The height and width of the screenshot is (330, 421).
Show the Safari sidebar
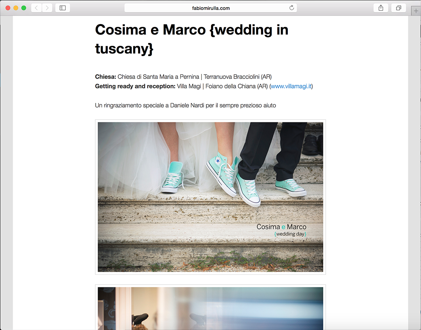pos(62,8)
